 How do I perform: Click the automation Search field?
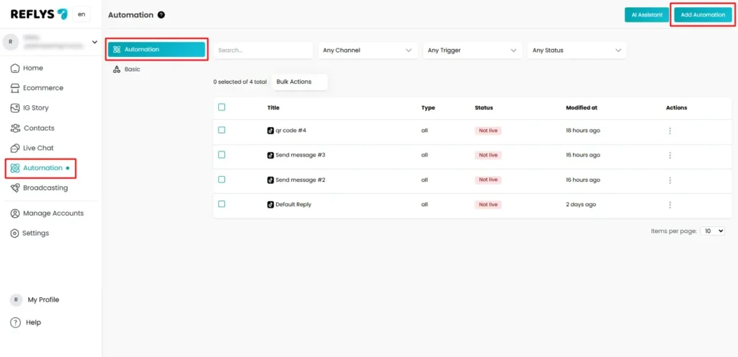263,50
